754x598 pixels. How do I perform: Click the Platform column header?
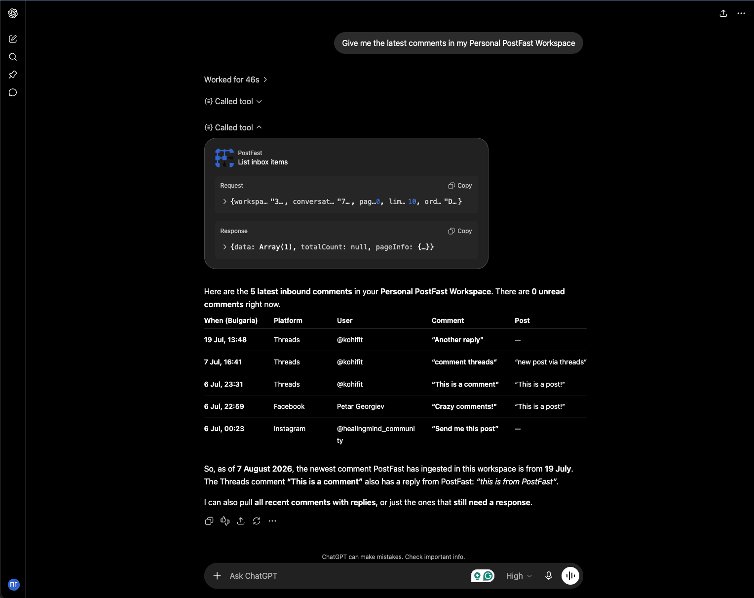click(288, 320)
